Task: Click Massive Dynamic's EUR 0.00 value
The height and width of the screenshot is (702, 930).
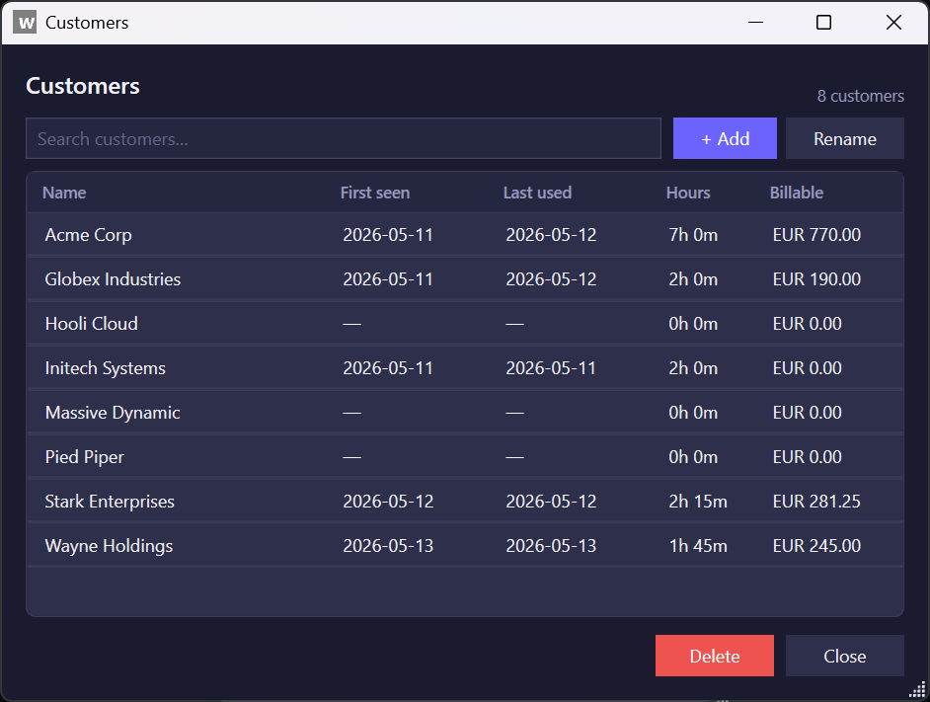Action: (808, 413)
